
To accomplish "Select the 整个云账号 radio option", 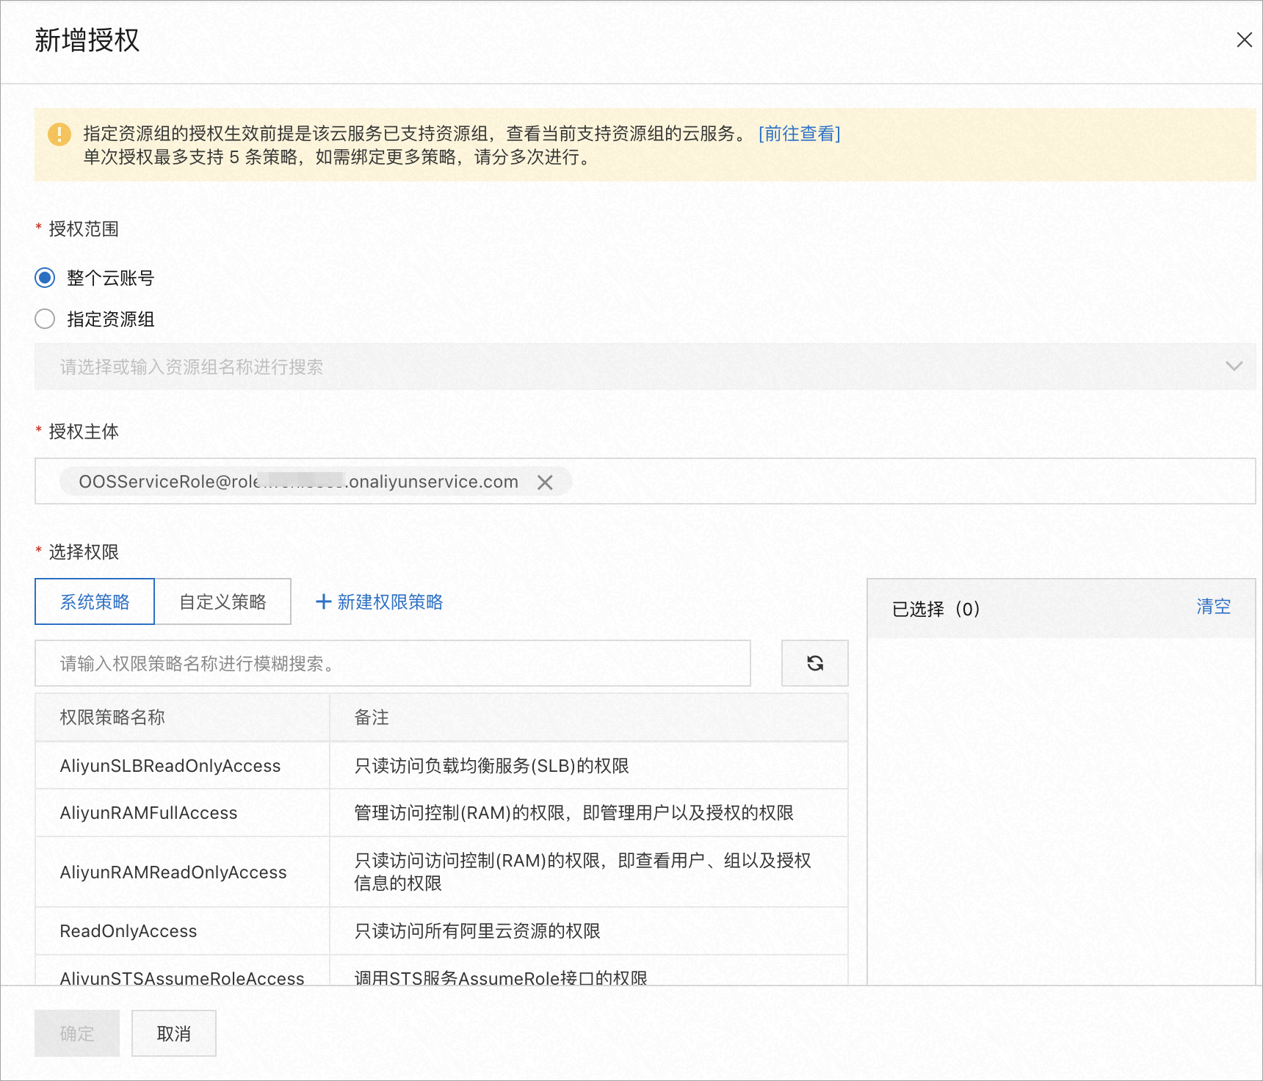I will tap(45, 278).
